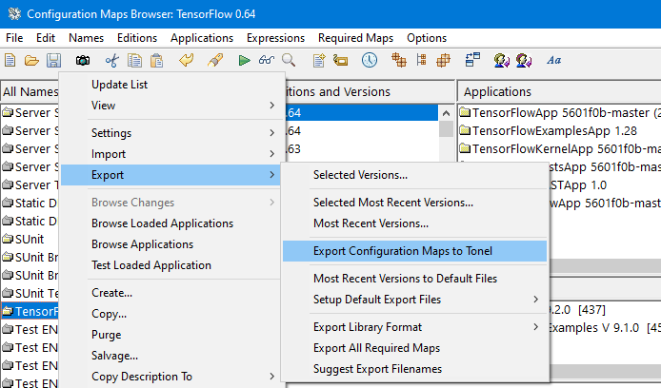Open the Required Maps menu

(x=355, y=38)
